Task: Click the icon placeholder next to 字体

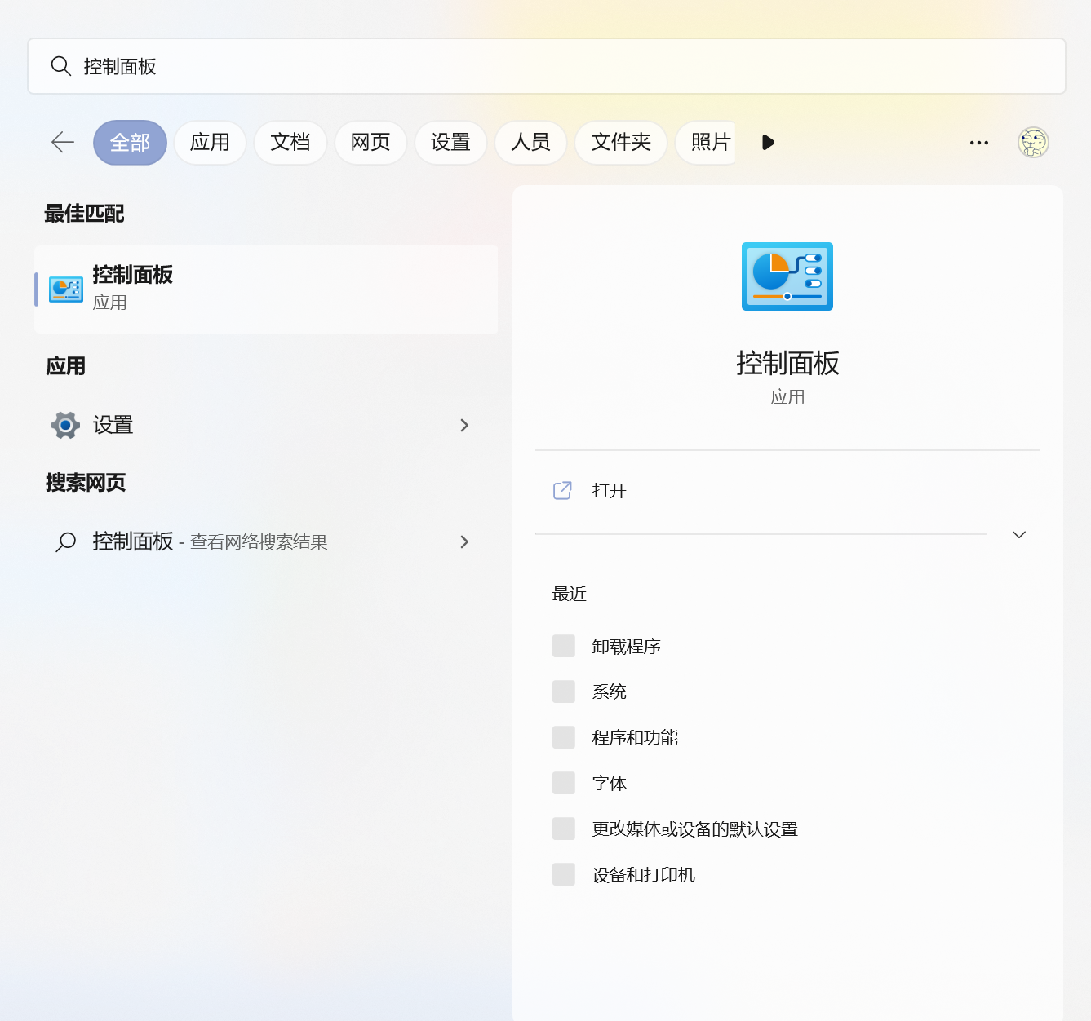Action: [x=564, y=783]
